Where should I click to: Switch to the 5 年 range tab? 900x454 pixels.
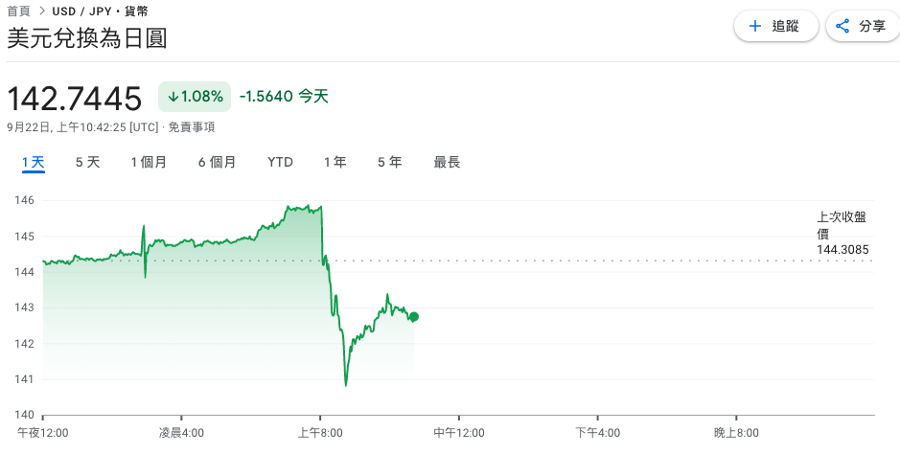[390, 162]
